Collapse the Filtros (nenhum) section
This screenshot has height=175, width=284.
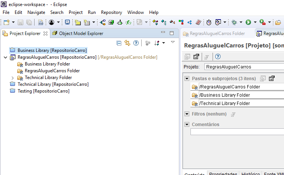coord(187,114)
